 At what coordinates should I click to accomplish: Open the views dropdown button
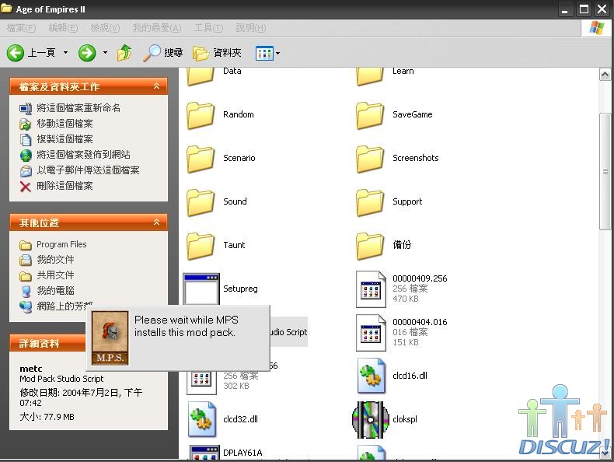coord(268,53)
